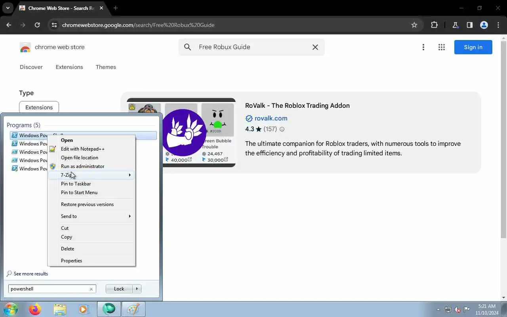Launch Firefox from the taskbar
This screenshot has width=507, height=317.
click(x=35, y=309)
